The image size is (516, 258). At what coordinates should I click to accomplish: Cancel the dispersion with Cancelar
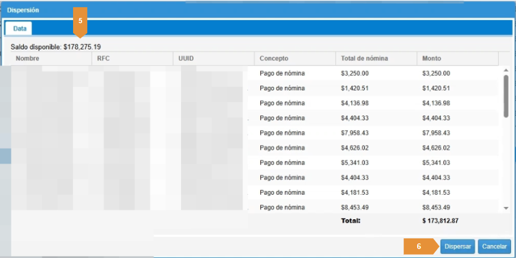(x=494, y=246)
